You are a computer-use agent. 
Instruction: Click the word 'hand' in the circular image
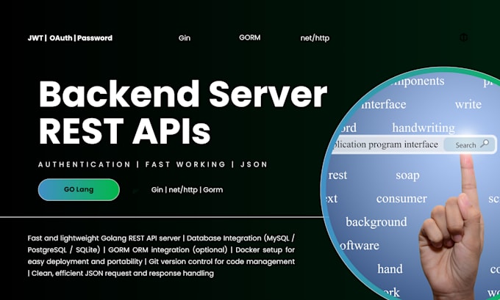390,268
